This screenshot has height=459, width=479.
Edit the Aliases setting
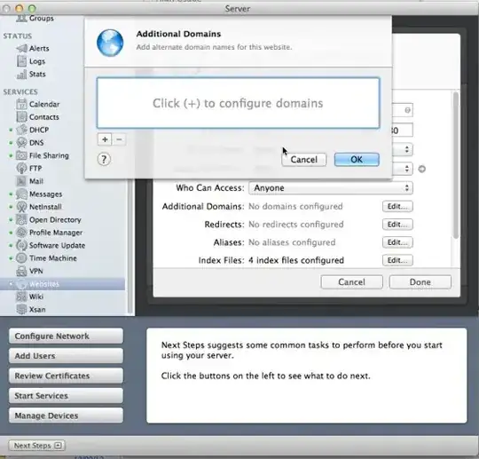[397, 242]
